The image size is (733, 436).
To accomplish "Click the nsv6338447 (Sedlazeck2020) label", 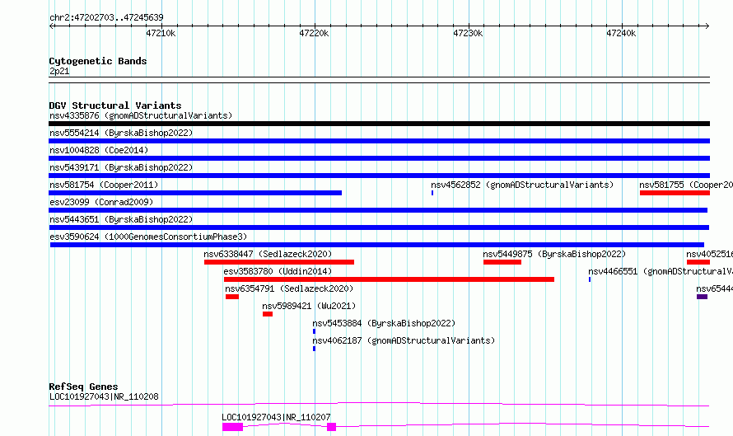I will click(x=268, y=254).
